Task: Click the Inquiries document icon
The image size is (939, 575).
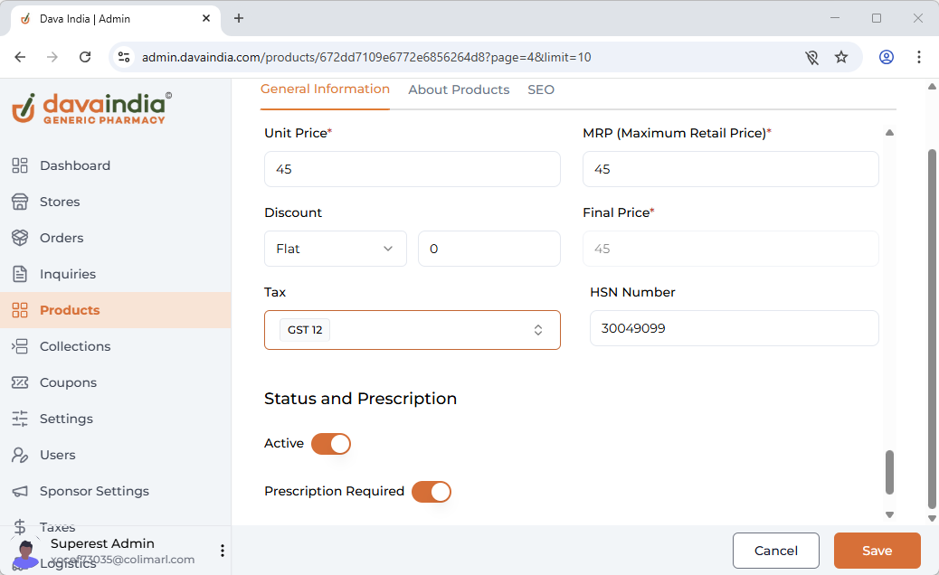Action: 20,274
